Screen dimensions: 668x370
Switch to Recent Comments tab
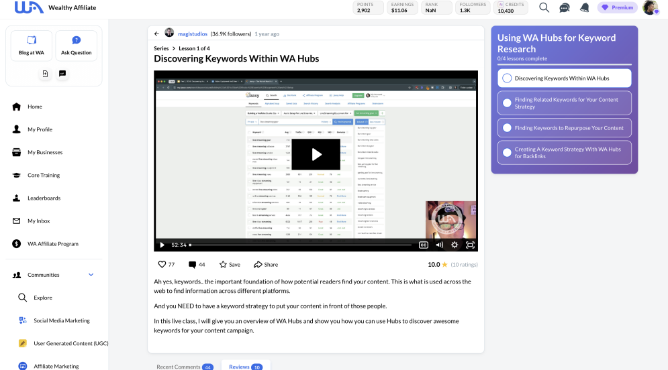point(185,366)
